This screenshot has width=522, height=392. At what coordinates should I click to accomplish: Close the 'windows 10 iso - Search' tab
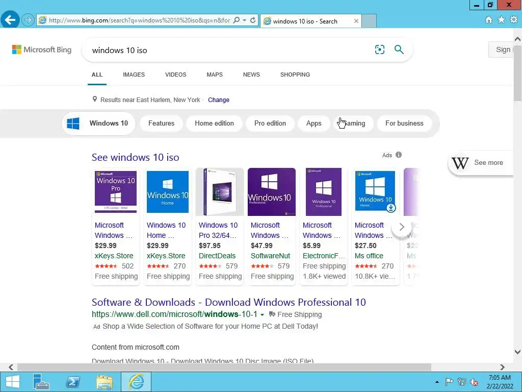tap(356, 21)
